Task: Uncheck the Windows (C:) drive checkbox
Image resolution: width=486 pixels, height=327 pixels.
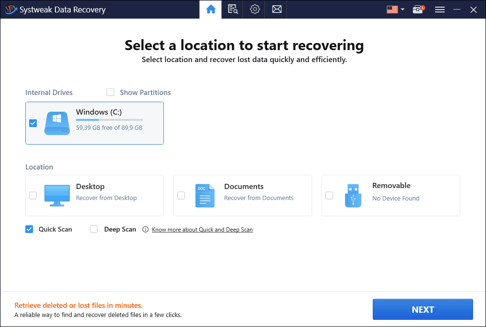Action: [33, 123]
